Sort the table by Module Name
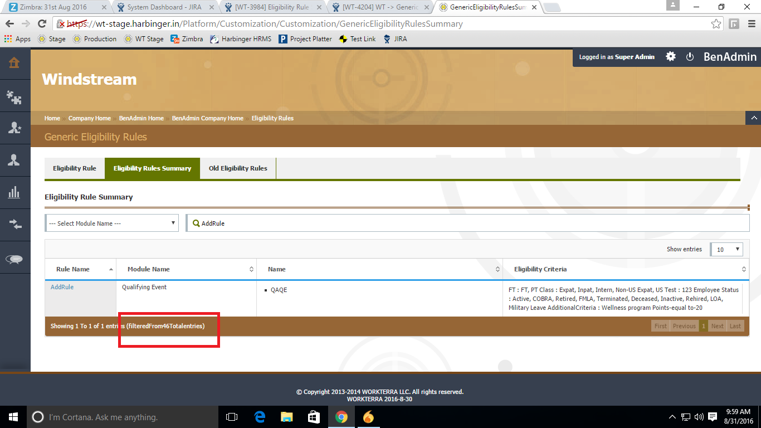 pyautogui.click(x=186, y=269)
